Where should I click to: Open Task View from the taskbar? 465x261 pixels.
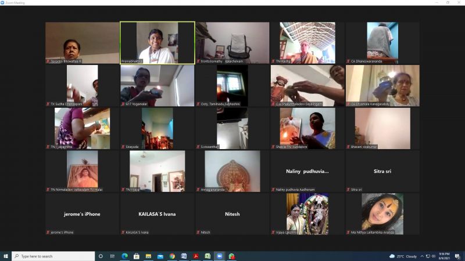tap(113, 256)
